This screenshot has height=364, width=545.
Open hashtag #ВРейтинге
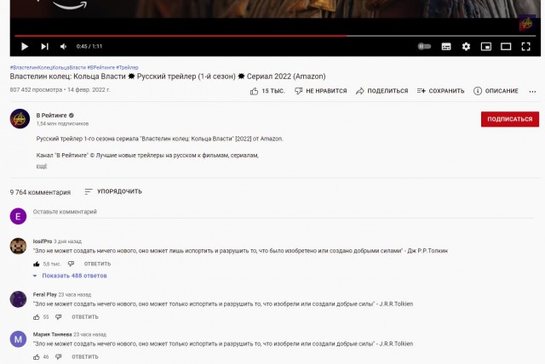100,67
